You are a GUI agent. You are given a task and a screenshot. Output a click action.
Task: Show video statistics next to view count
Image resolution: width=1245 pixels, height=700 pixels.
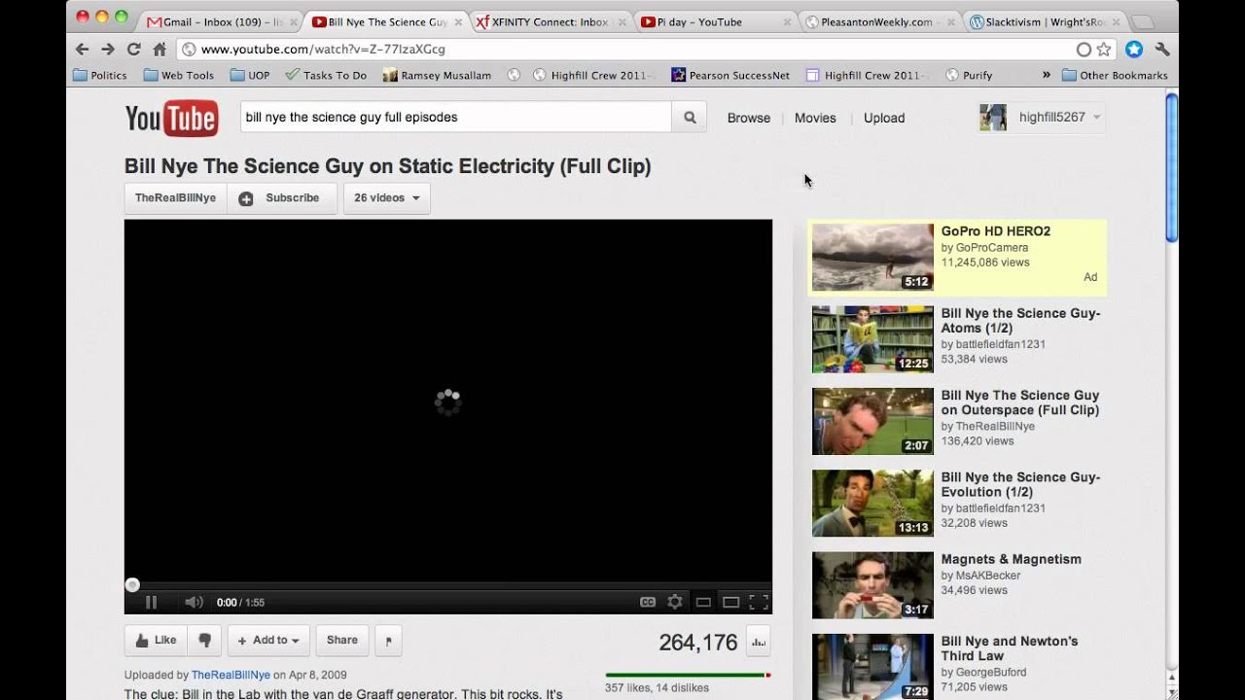coord(759,642)
